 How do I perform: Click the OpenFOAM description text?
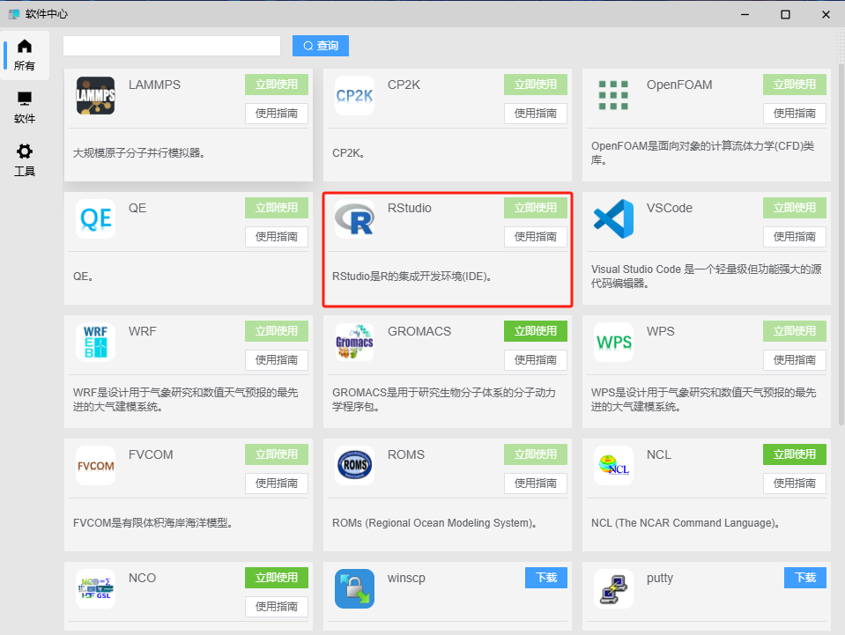(x=703, y=153)
